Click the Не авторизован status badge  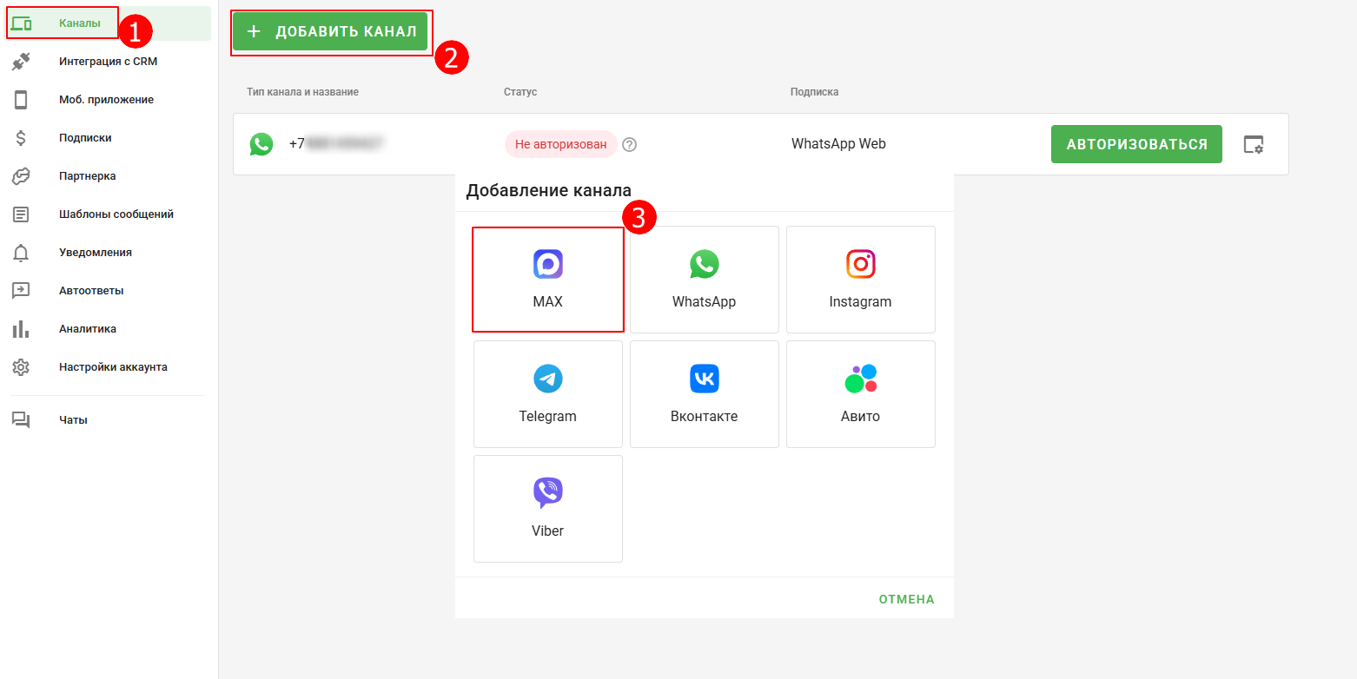click(560, 144)
